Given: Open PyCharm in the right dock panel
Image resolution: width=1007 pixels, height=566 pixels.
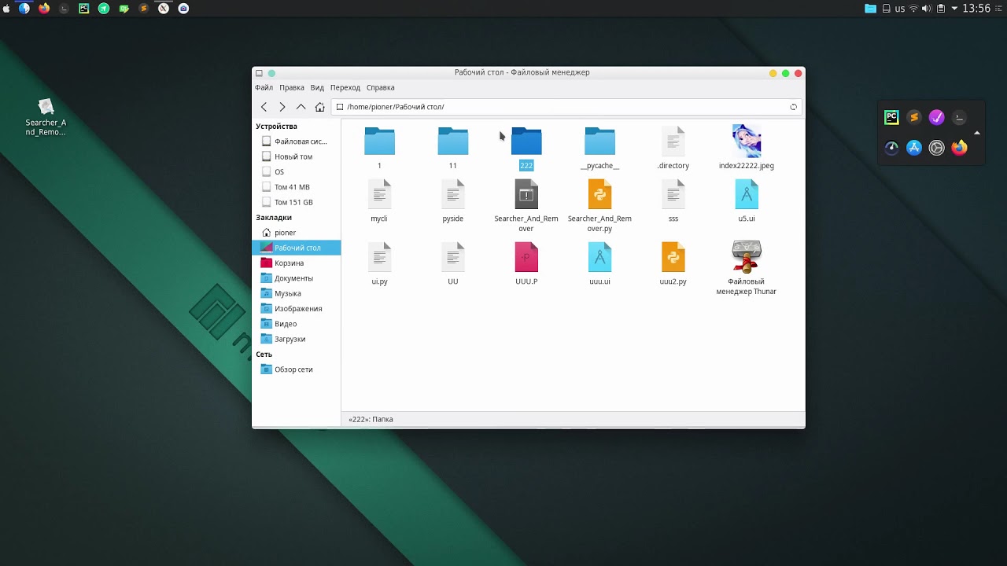Looking at the screenshot, I should pos(891,117).
